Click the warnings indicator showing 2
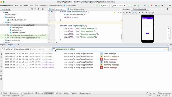 click(115, 13)
